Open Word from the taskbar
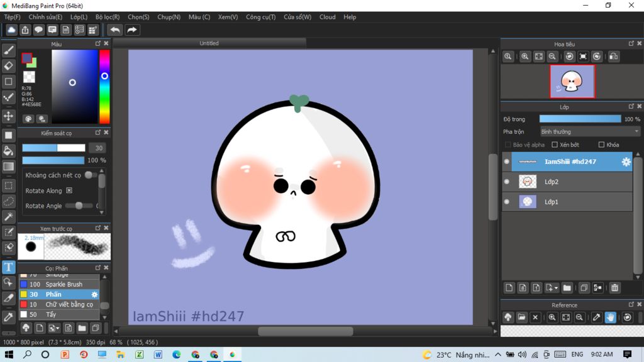The height and width of the screenshot is (362, 644). pos(158,354)
